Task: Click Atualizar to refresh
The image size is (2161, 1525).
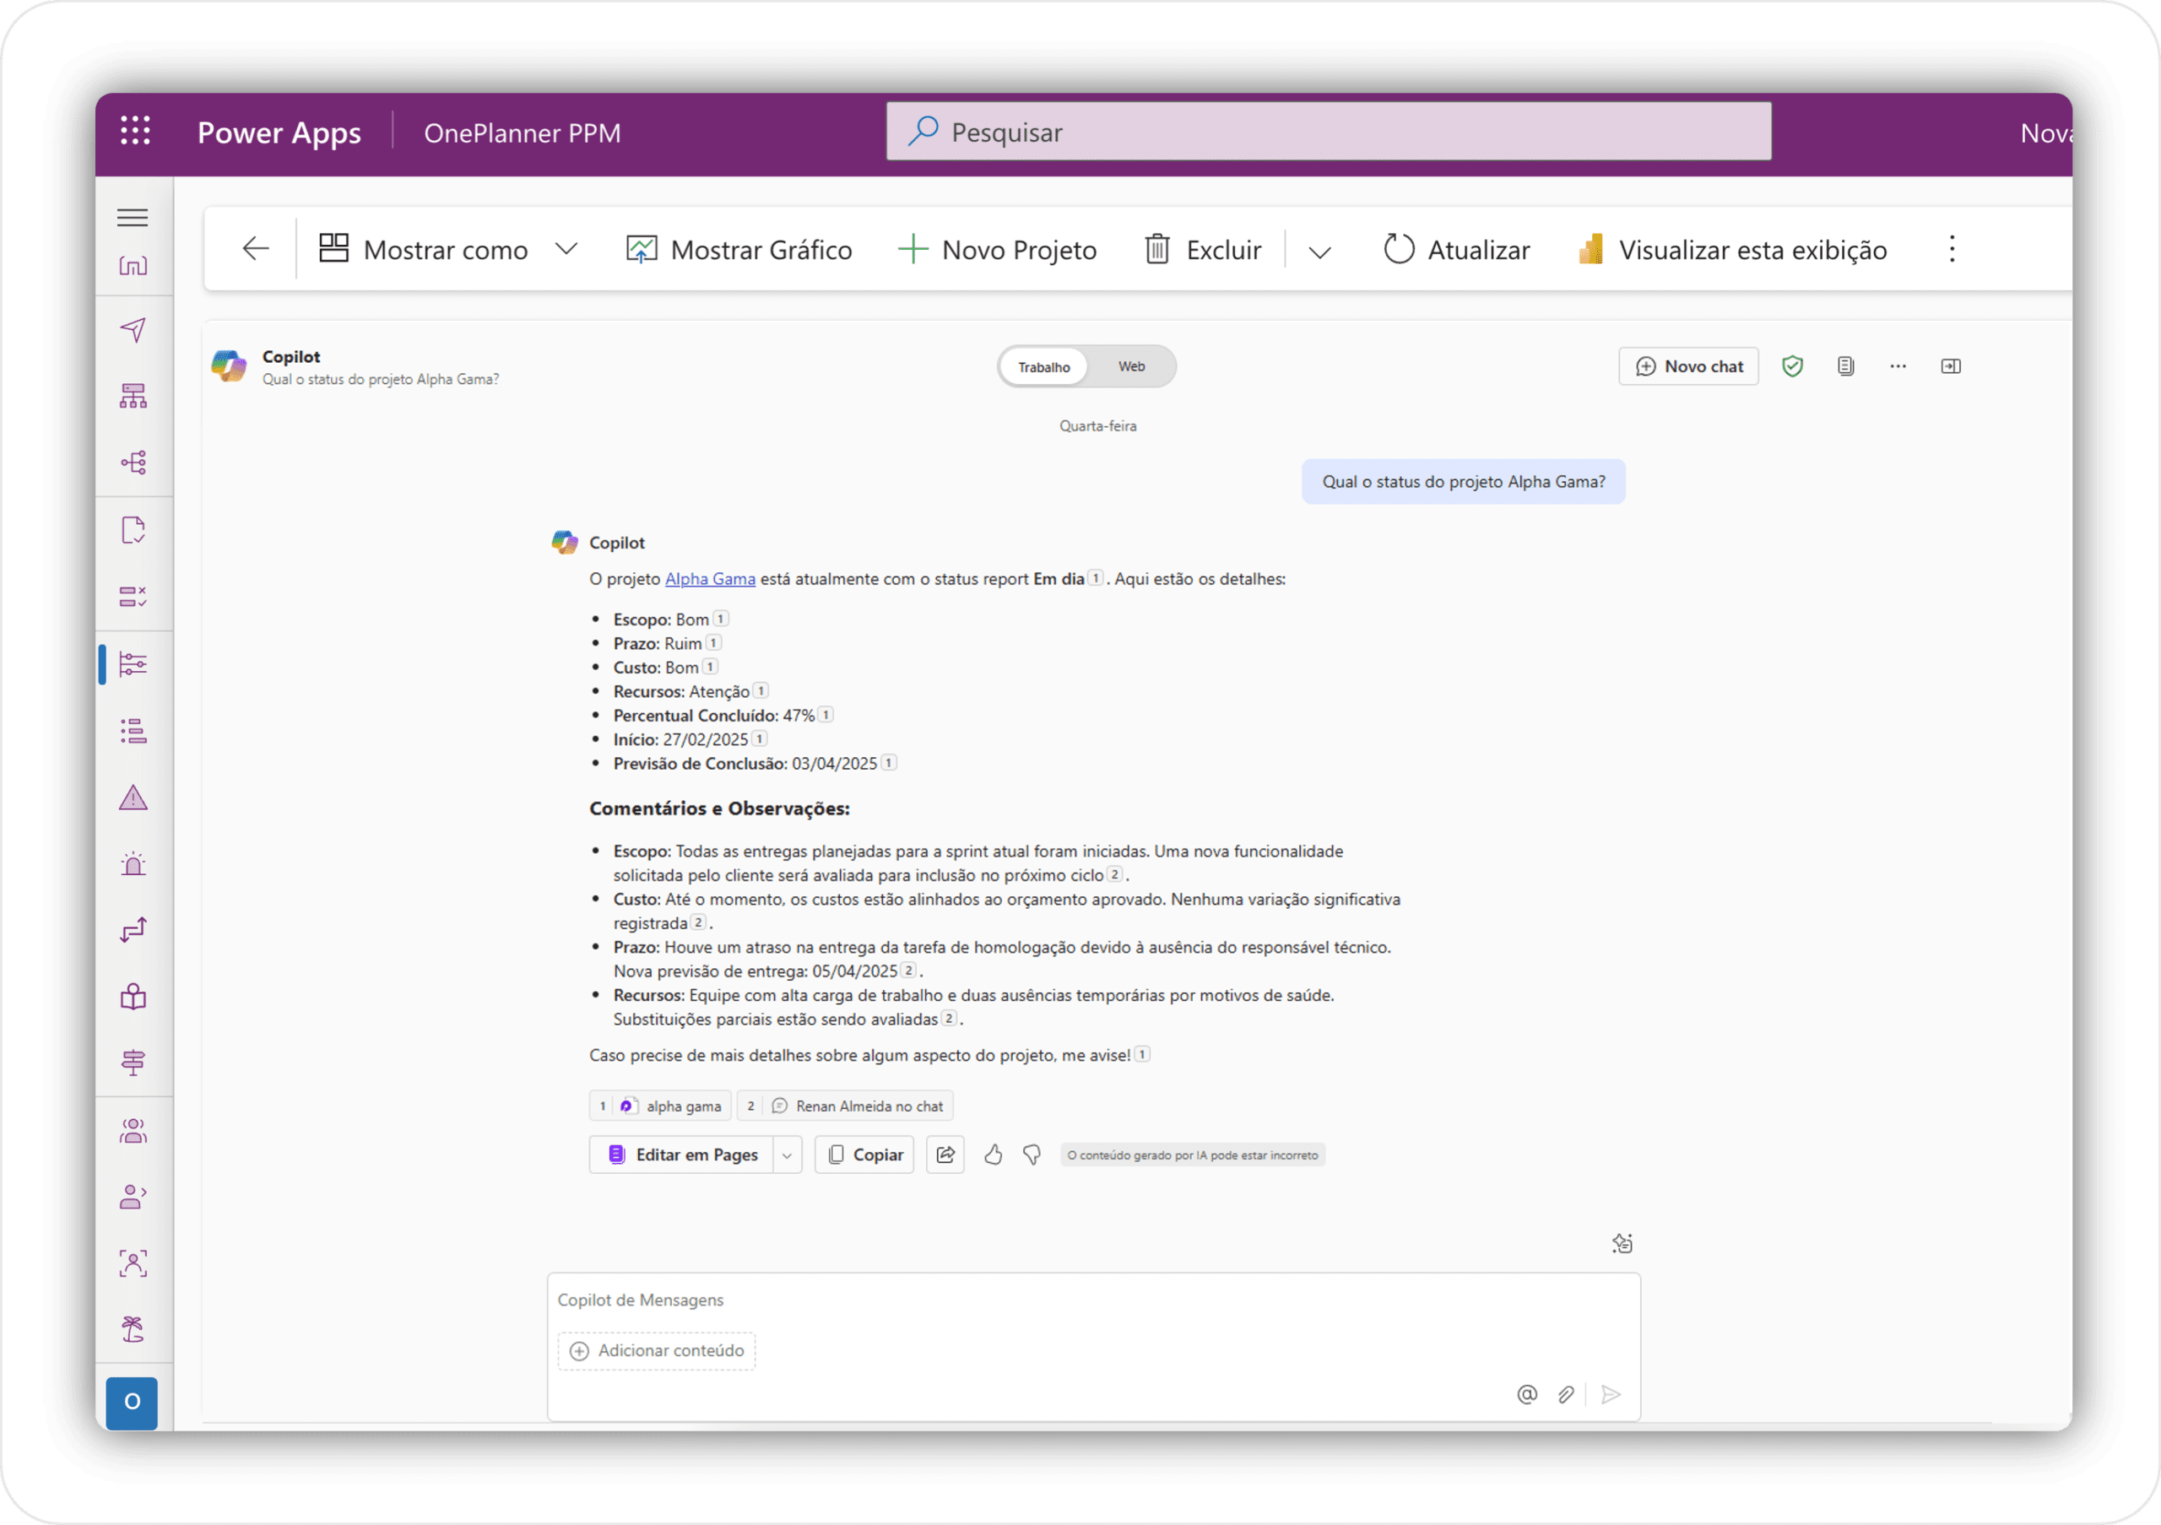Action: click(x=1457, y=249)
